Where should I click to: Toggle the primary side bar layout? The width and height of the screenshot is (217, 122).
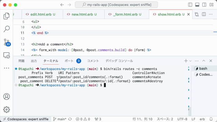pos(190,5)
